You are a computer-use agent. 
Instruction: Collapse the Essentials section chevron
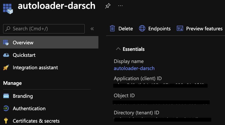point(118,49)
